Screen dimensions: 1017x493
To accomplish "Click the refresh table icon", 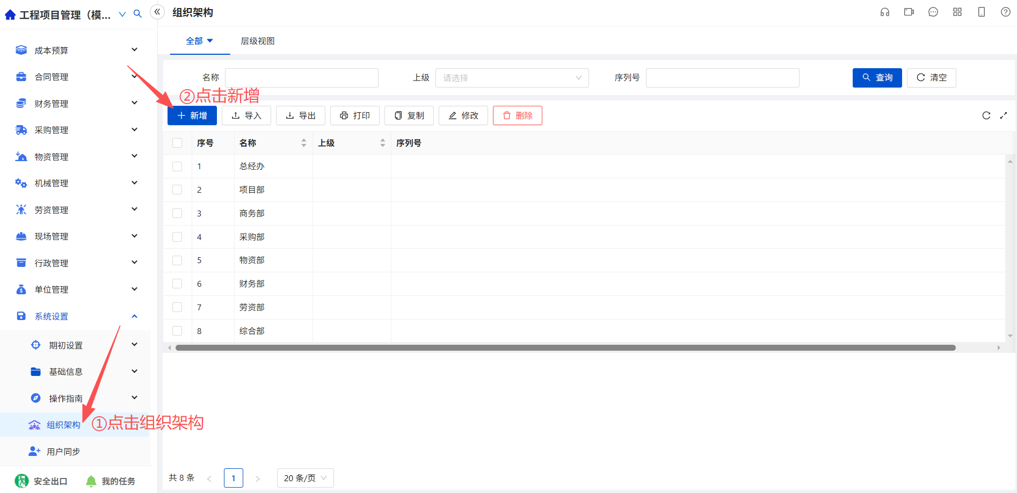I will coord(986,115).
